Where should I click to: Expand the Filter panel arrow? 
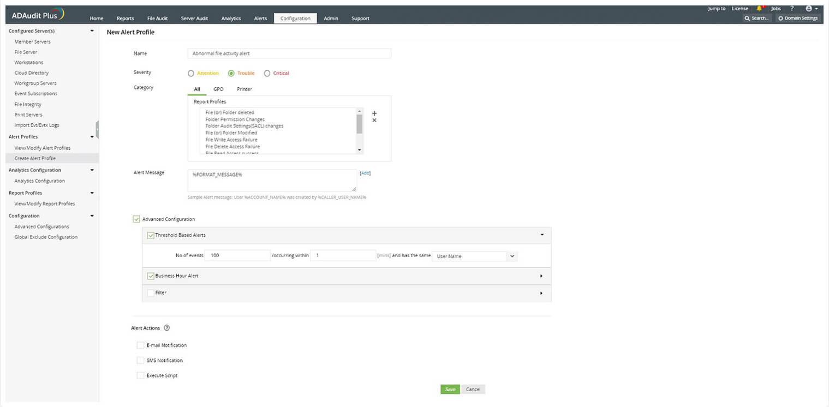point(541,293)
